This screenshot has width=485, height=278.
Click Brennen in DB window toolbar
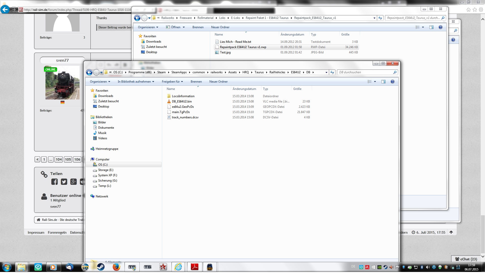point(196,82)
